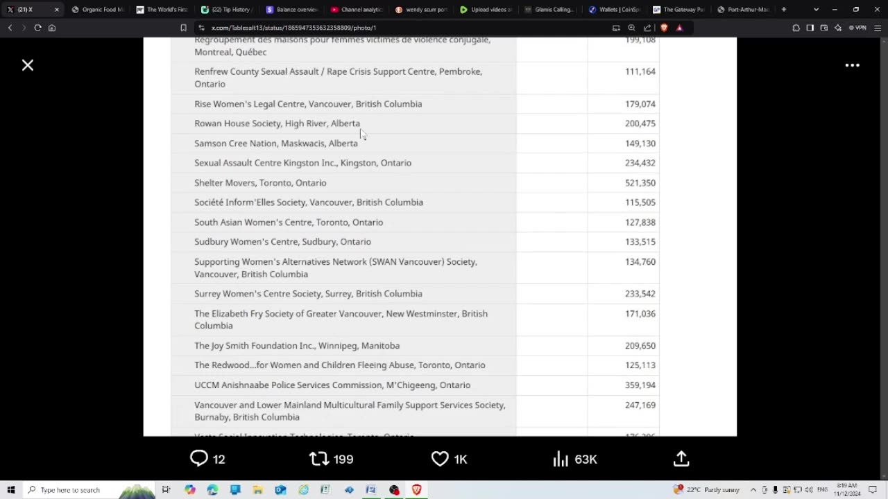Open a new browser tab
888x499 pixels.
[x=784, y=10]
